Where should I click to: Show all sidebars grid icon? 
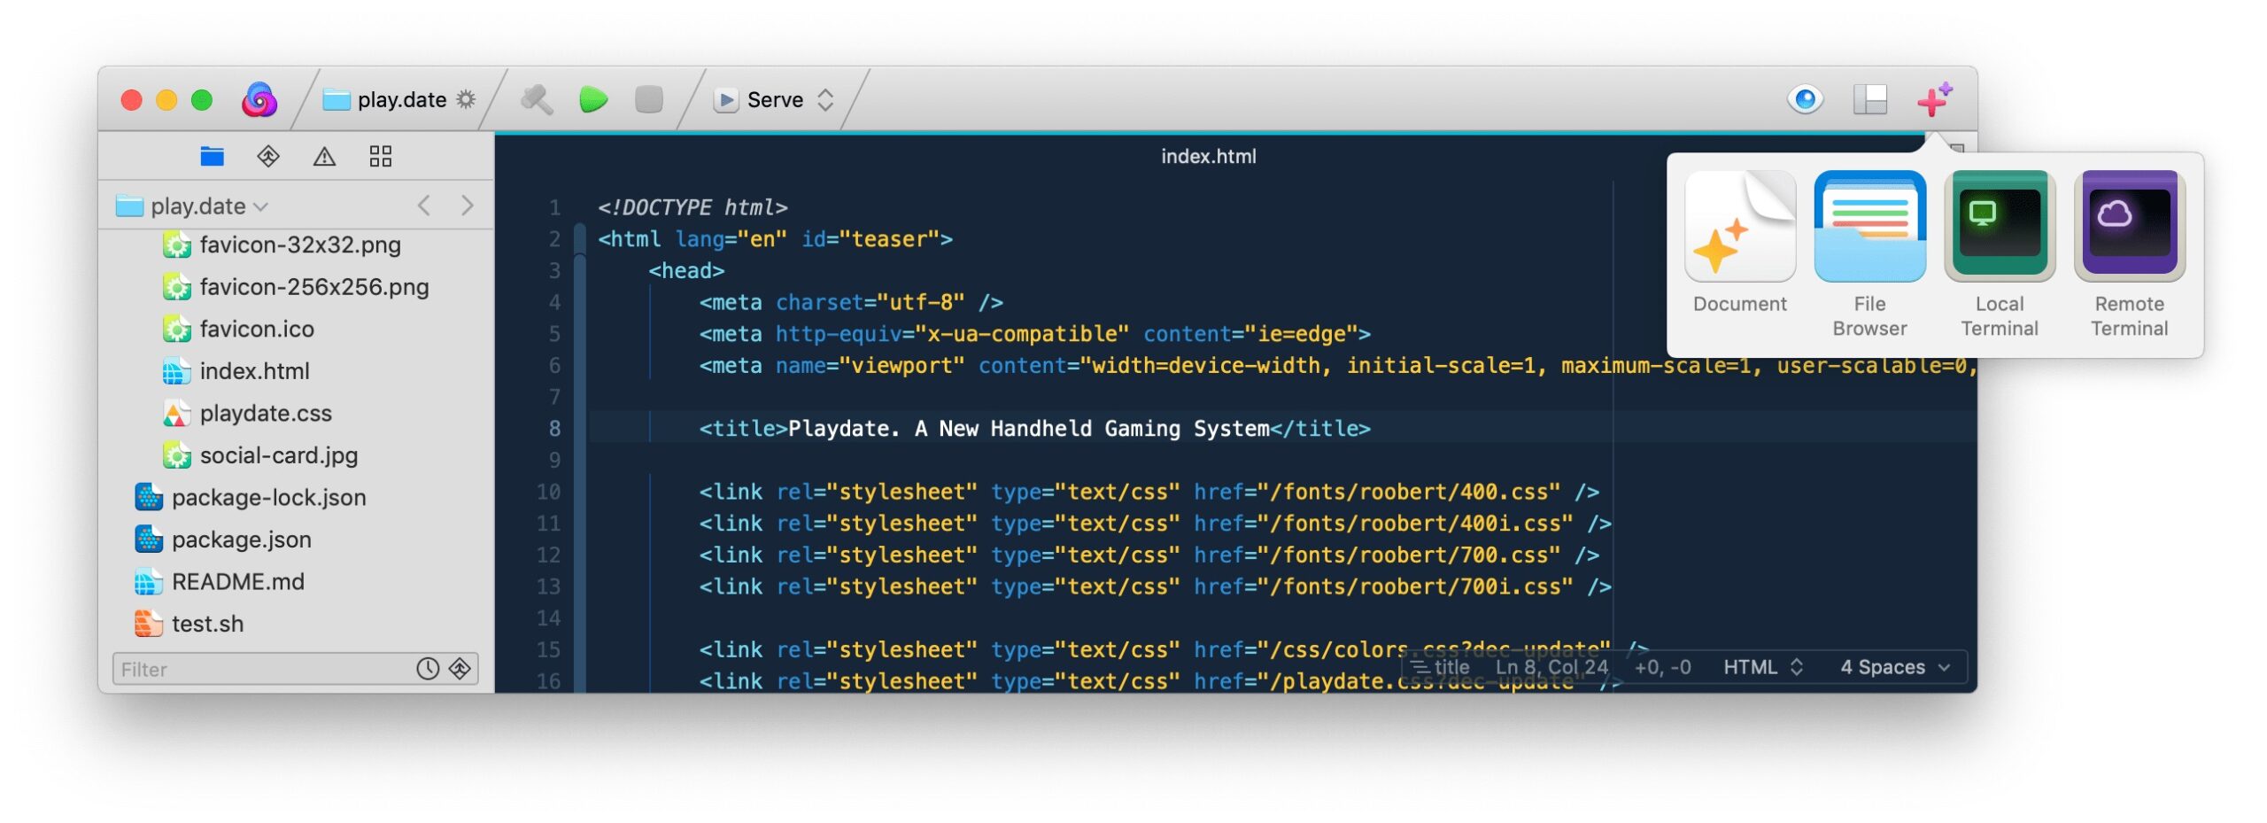click(x=380, y=157)
